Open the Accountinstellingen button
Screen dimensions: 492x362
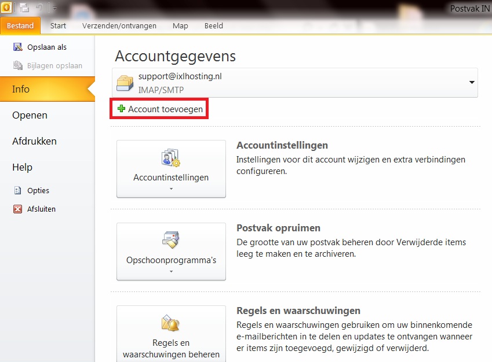(x=171, y=169)
